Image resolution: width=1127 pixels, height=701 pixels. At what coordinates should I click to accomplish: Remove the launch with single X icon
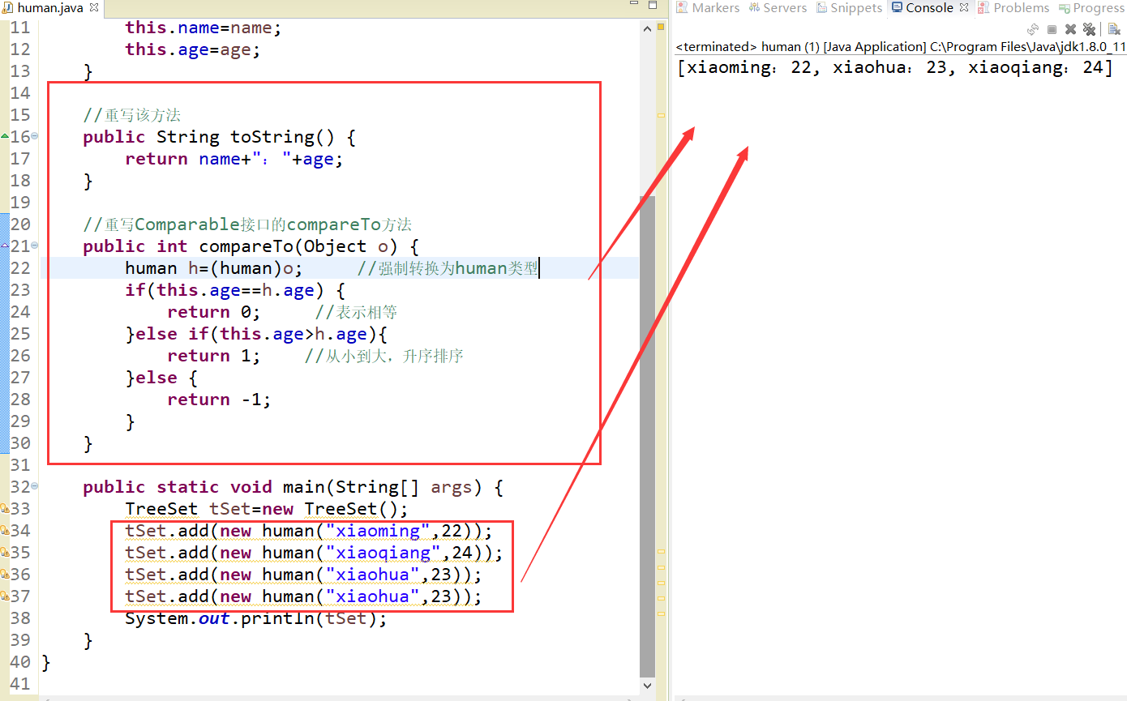coord(1070,29)
